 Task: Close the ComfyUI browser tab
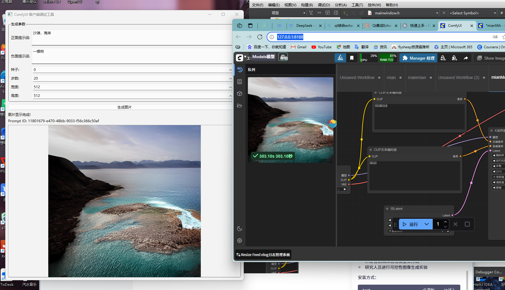472,26
